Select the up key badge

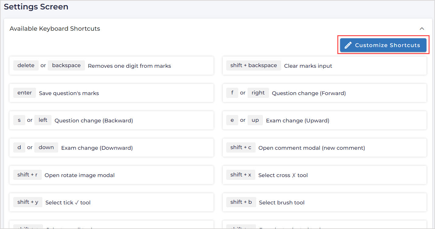click(x=255, y=120)
